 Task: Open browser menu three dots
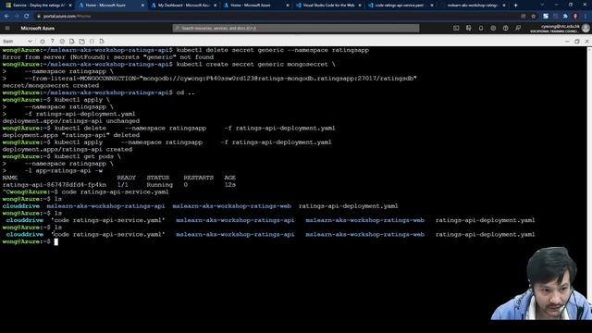[586, 17]
